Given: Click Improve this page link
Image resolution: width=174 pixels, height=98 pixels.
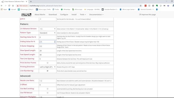Looking at the screenshot, I should (147, 14).
